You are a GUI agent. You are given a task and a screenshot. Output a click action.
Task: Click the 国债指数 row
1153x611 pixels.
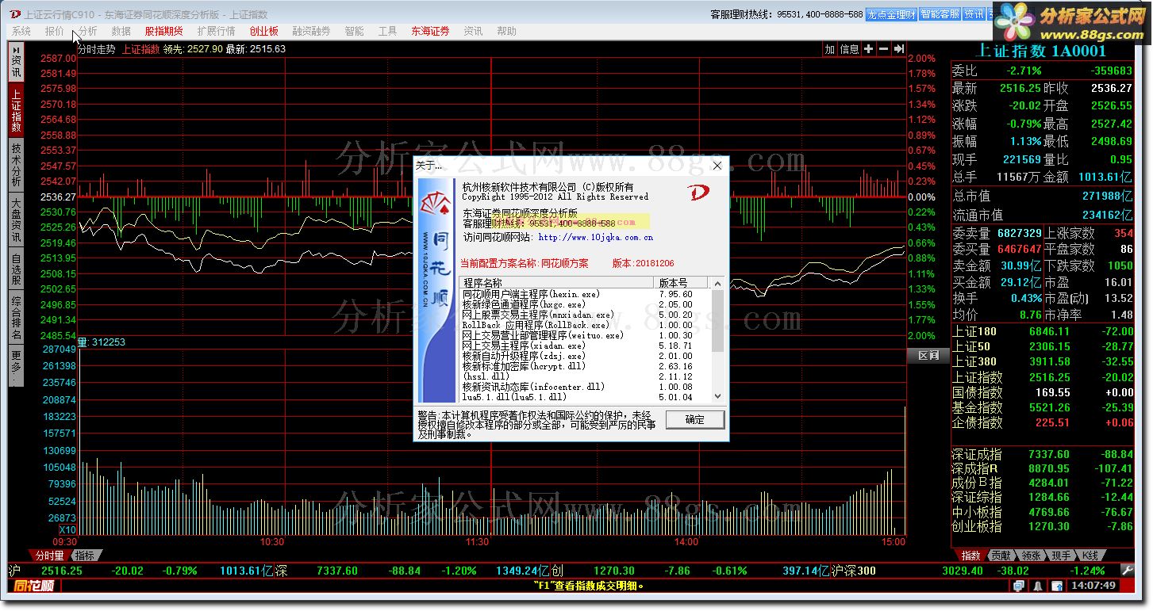pos(1043,392)
